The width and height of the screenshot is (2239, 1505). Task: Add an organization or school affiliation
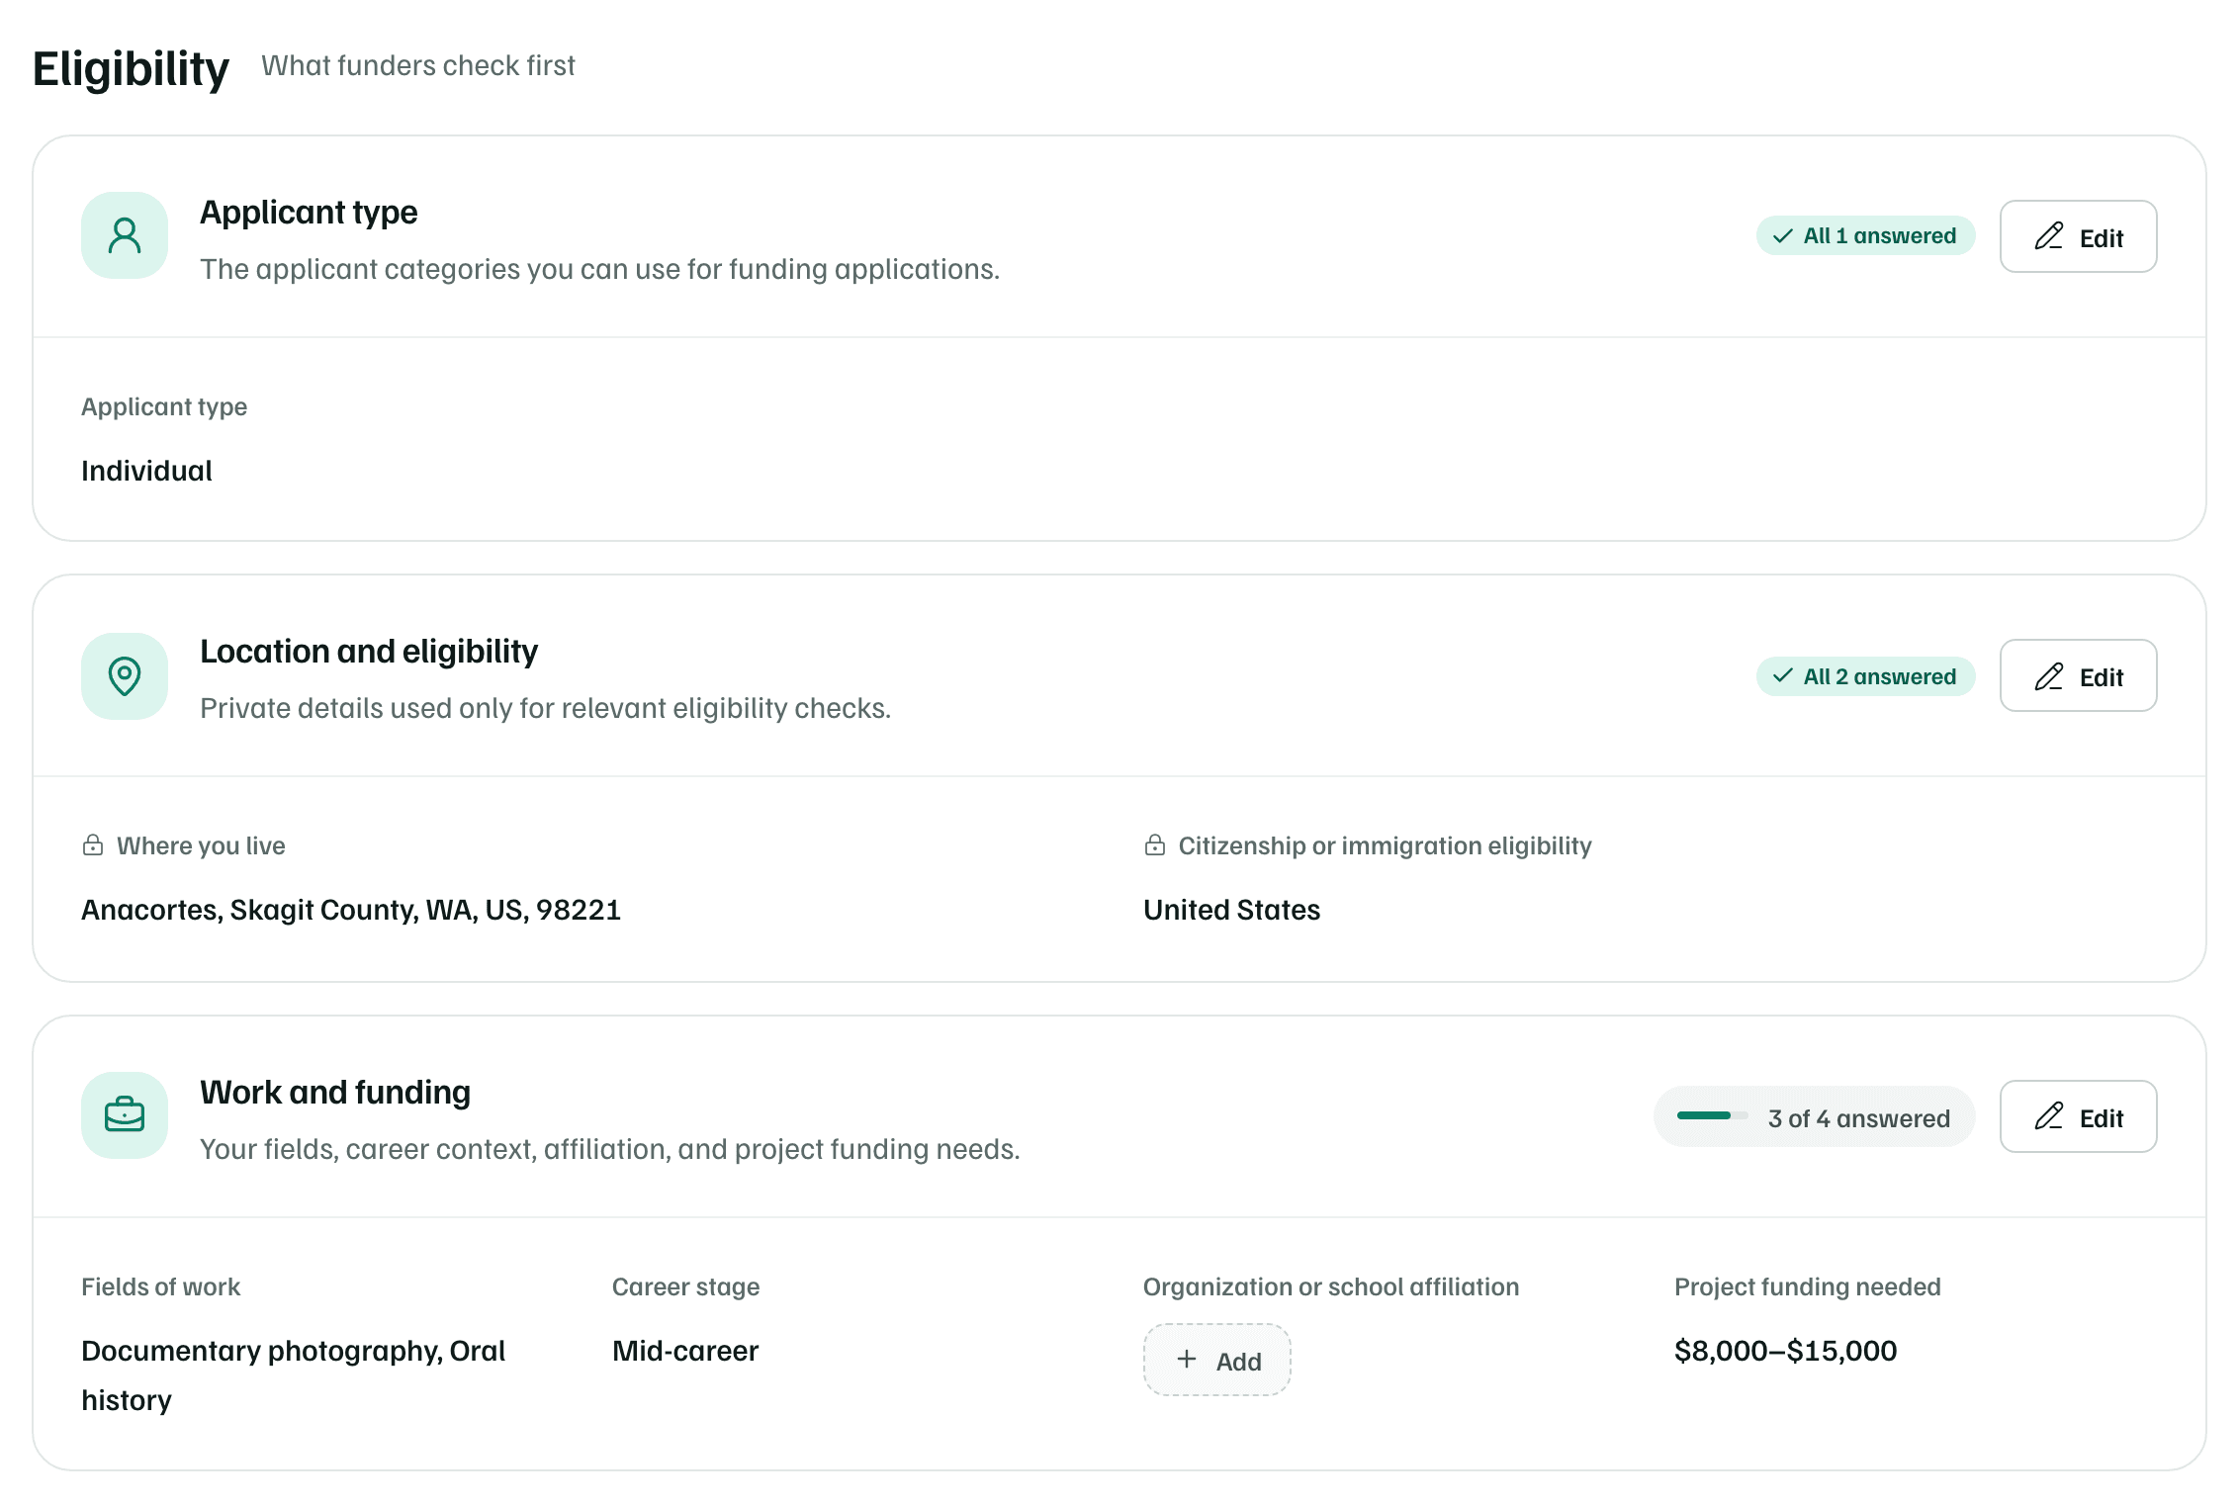[x=1217, y=1361]
